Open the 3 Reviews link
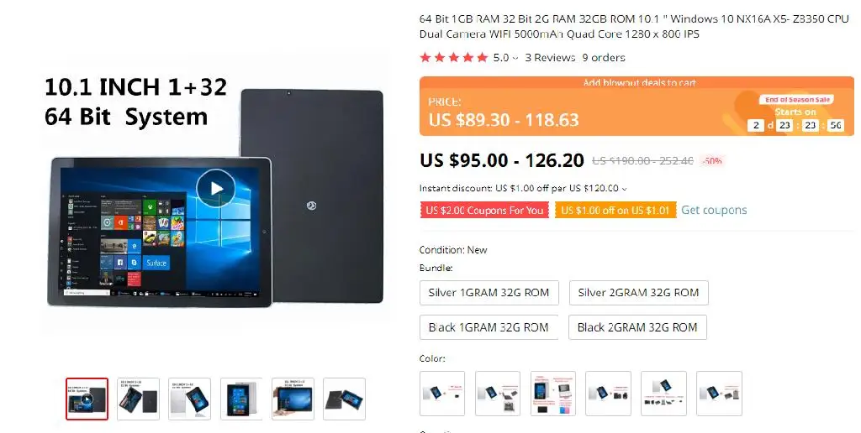This screenshot has height=433, width=861. [x=550, y=58]
